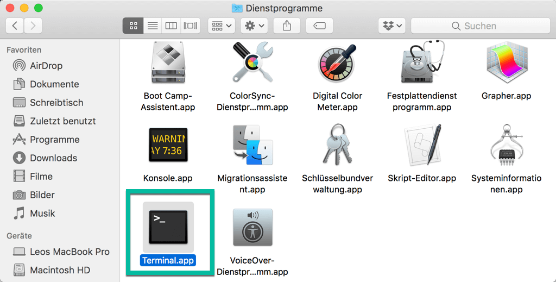This screenshot has width=556, height=282.
Task: Select Systeminformationen.app icon
Action: tap(507, 145)
